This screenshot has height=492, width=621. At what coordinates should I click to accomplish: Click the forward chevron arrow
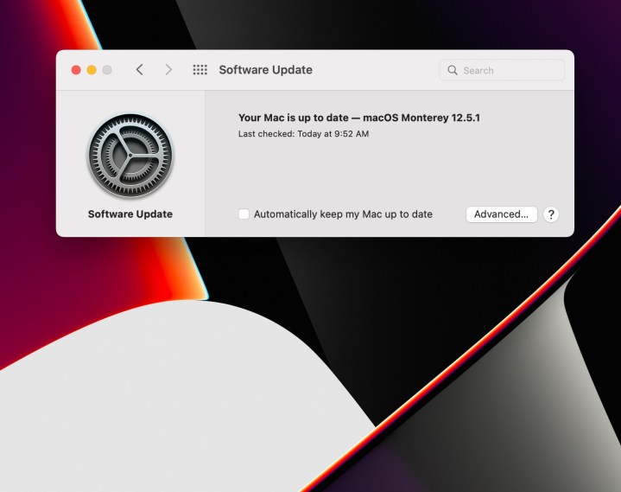(168, 70)
